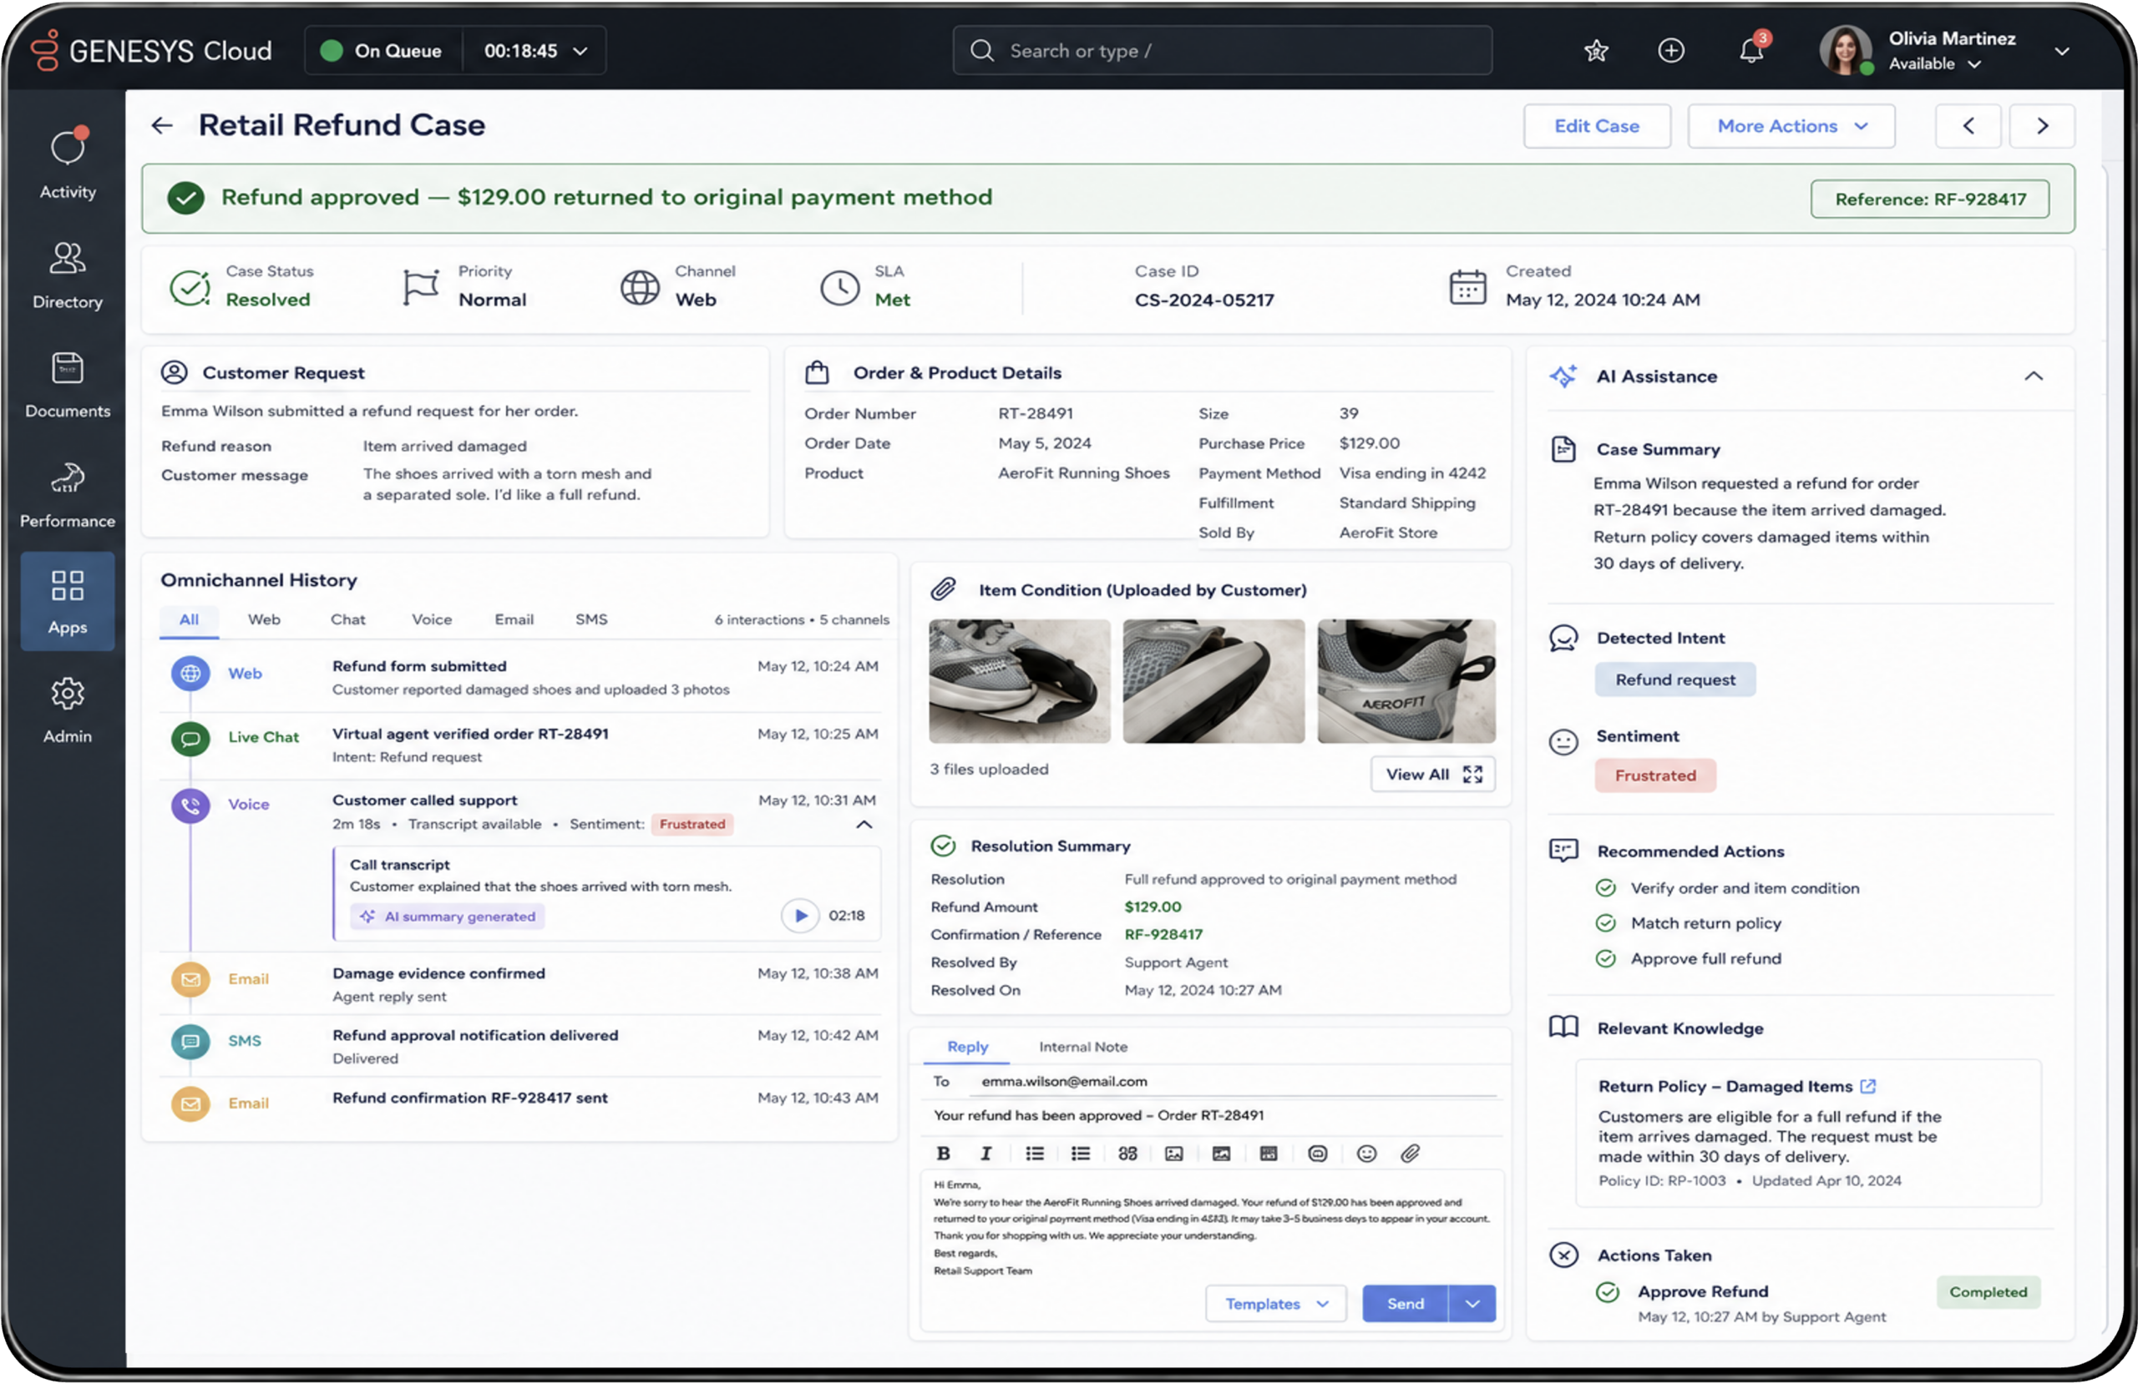Switch to the SMS history tab

(x=591, y=619)
